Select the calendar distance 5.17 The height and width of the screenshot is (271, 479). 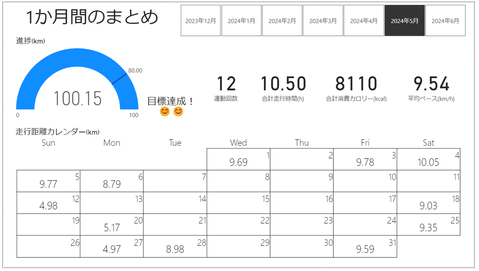pos(112,228)
